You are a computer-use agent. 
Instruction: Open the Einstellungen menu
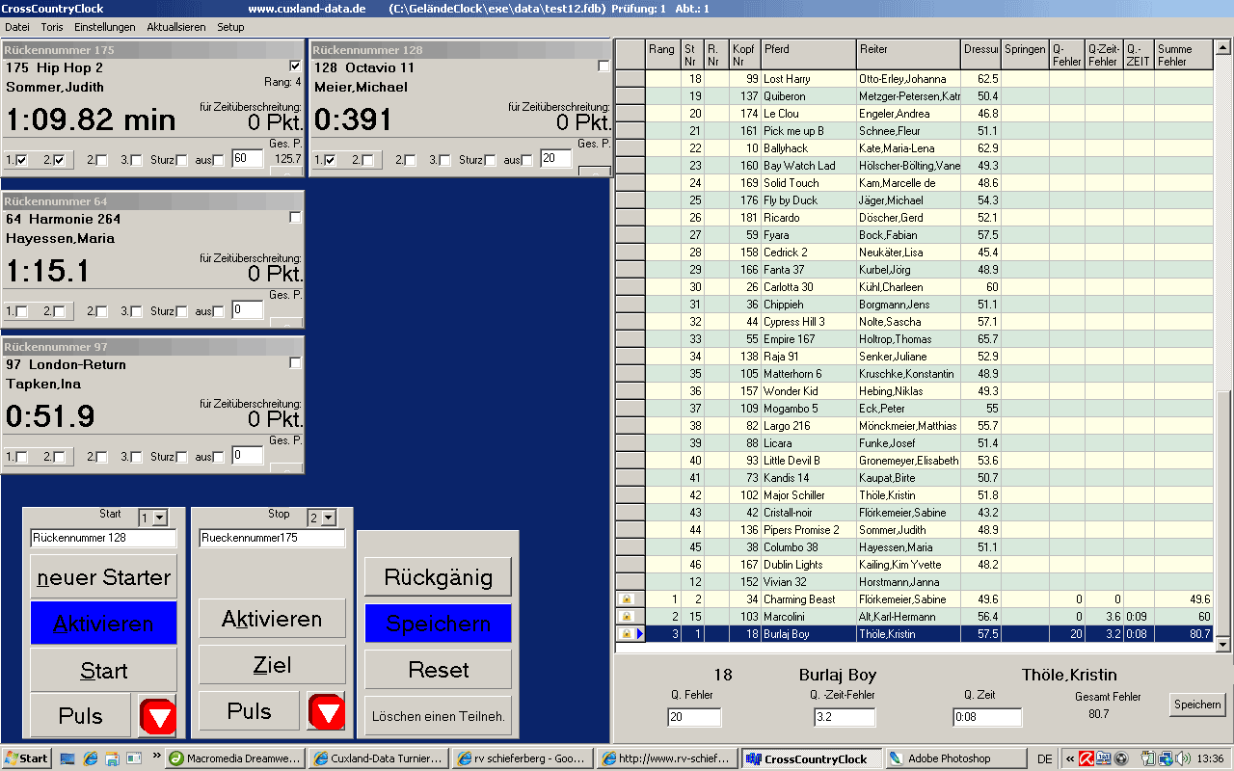coord(104,27)
